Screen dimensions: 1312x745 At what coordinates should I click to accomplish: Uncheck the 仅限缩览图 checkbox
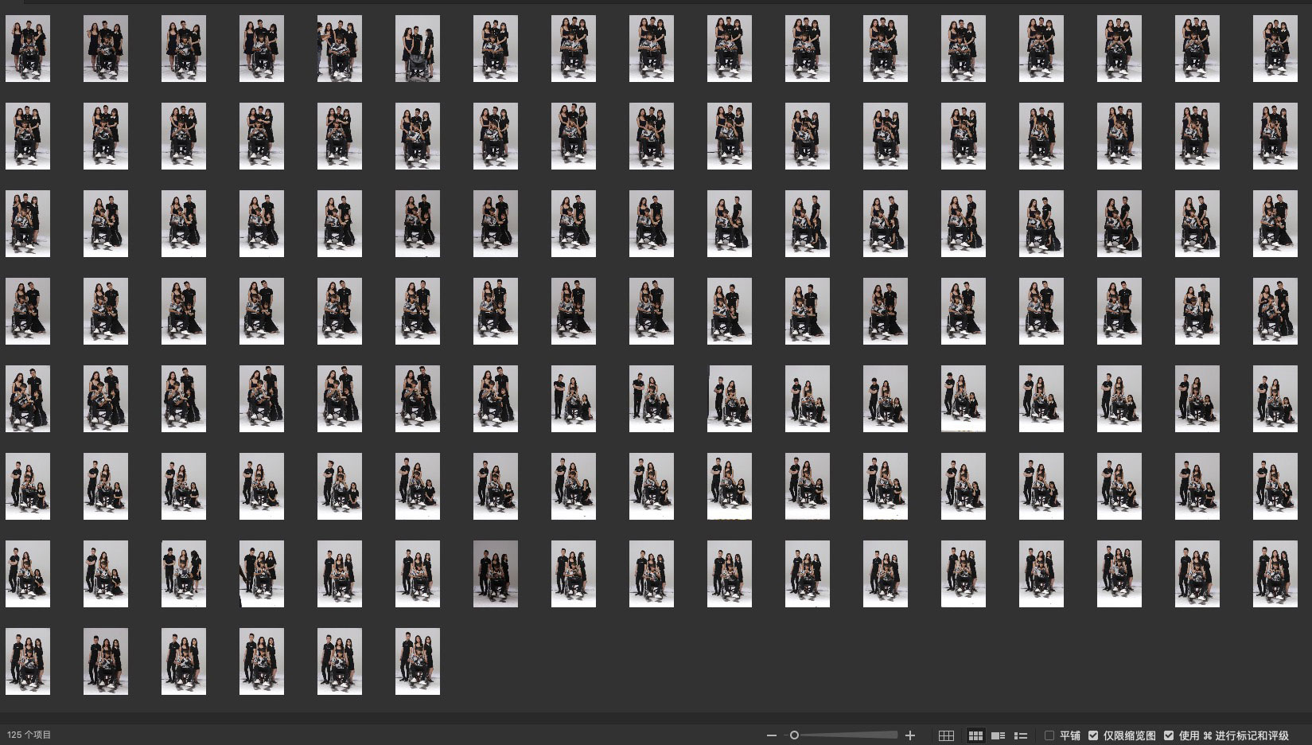tap(1093, 735)
